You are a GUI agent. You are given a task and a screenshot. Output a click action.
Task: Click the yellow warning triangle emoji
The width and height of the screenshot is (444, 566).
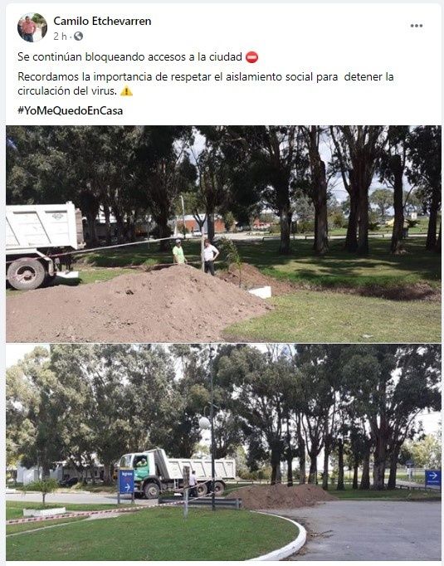126,90
